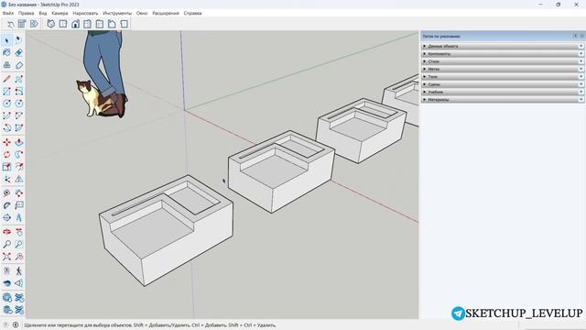This screenshot has width=586, height=330.
Task: Toggle the default tray auto-hide pin
Action: click(x=576, y=36)
